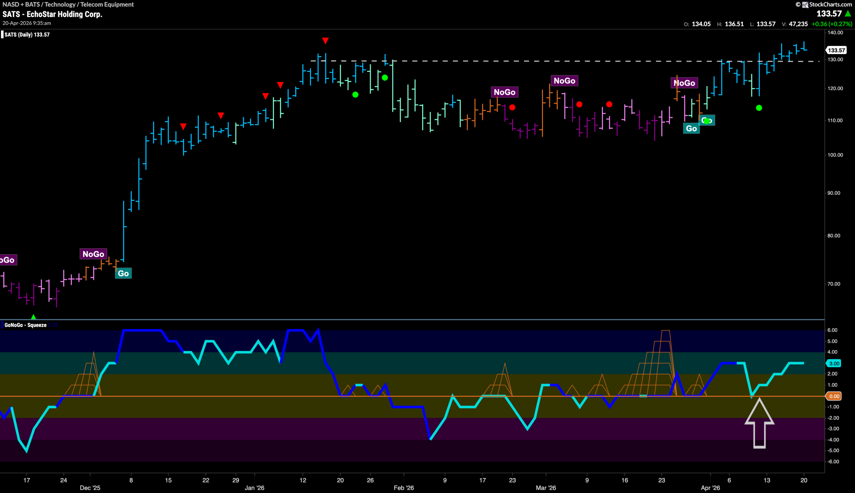This screenshot has height=493, width=855.
Task: Click the Jan '26 date axis label
Action: [x=254, y=488]
